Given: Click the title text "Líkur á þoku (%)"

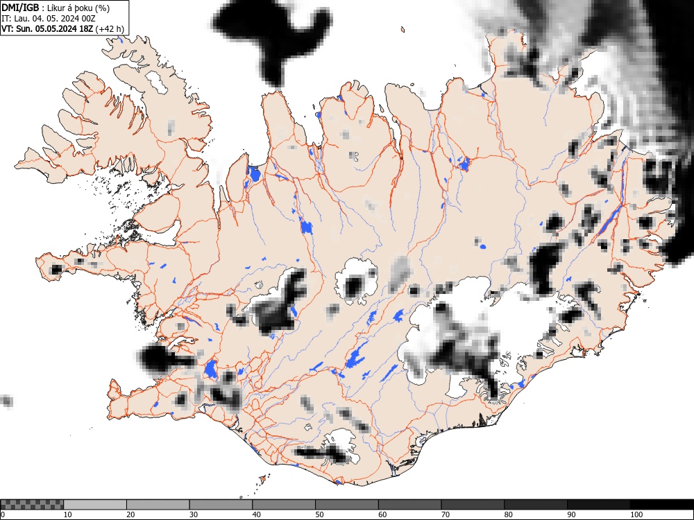Looking at the screenshot, I should tap(78, 8).
